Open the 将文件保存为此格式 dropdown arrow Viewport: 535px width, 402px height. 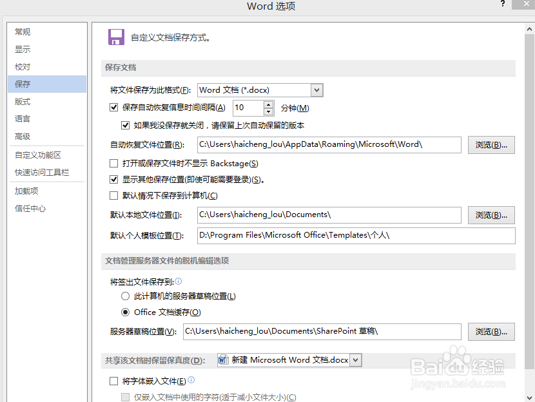tap(316, 90)
